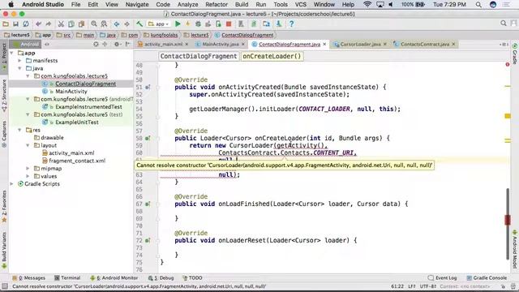Expand the values folder
This screenshot has width=519, height=292.
pos(28,176)
